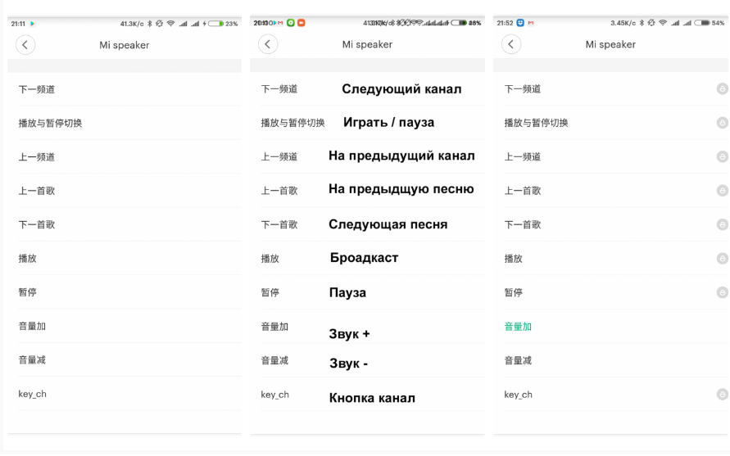This screenshot has height=456, width=730.
Task: Tap the battery icon showing 23%
Action: tap(215, 23)
